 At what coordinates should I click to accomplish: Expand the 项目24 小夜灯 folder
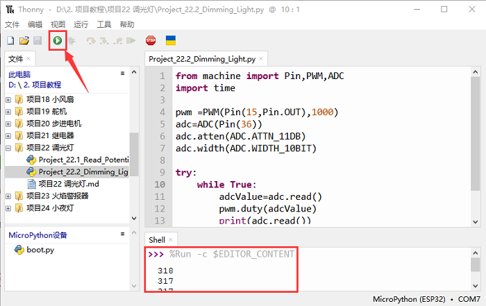pos(8,207)
